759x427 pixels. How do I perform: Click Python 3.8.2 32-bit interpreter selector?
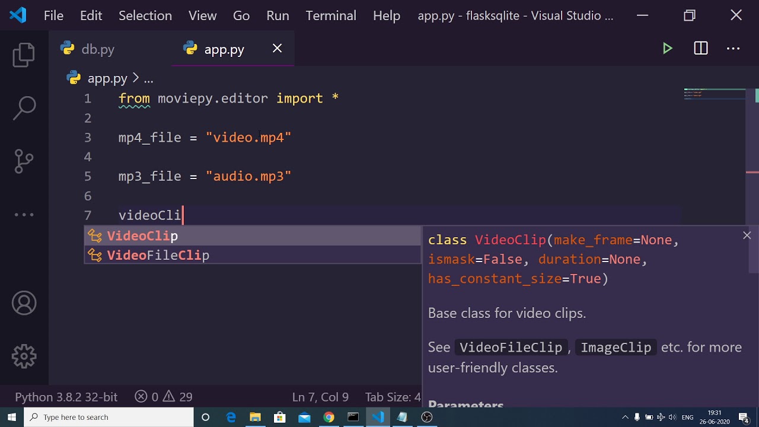66,397
